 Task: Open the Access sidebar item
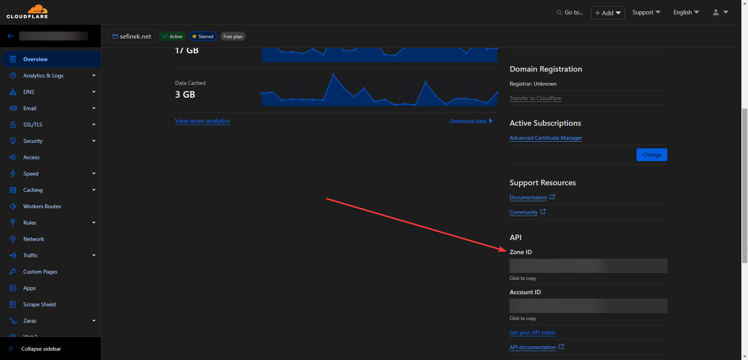(x=31, y=157)
